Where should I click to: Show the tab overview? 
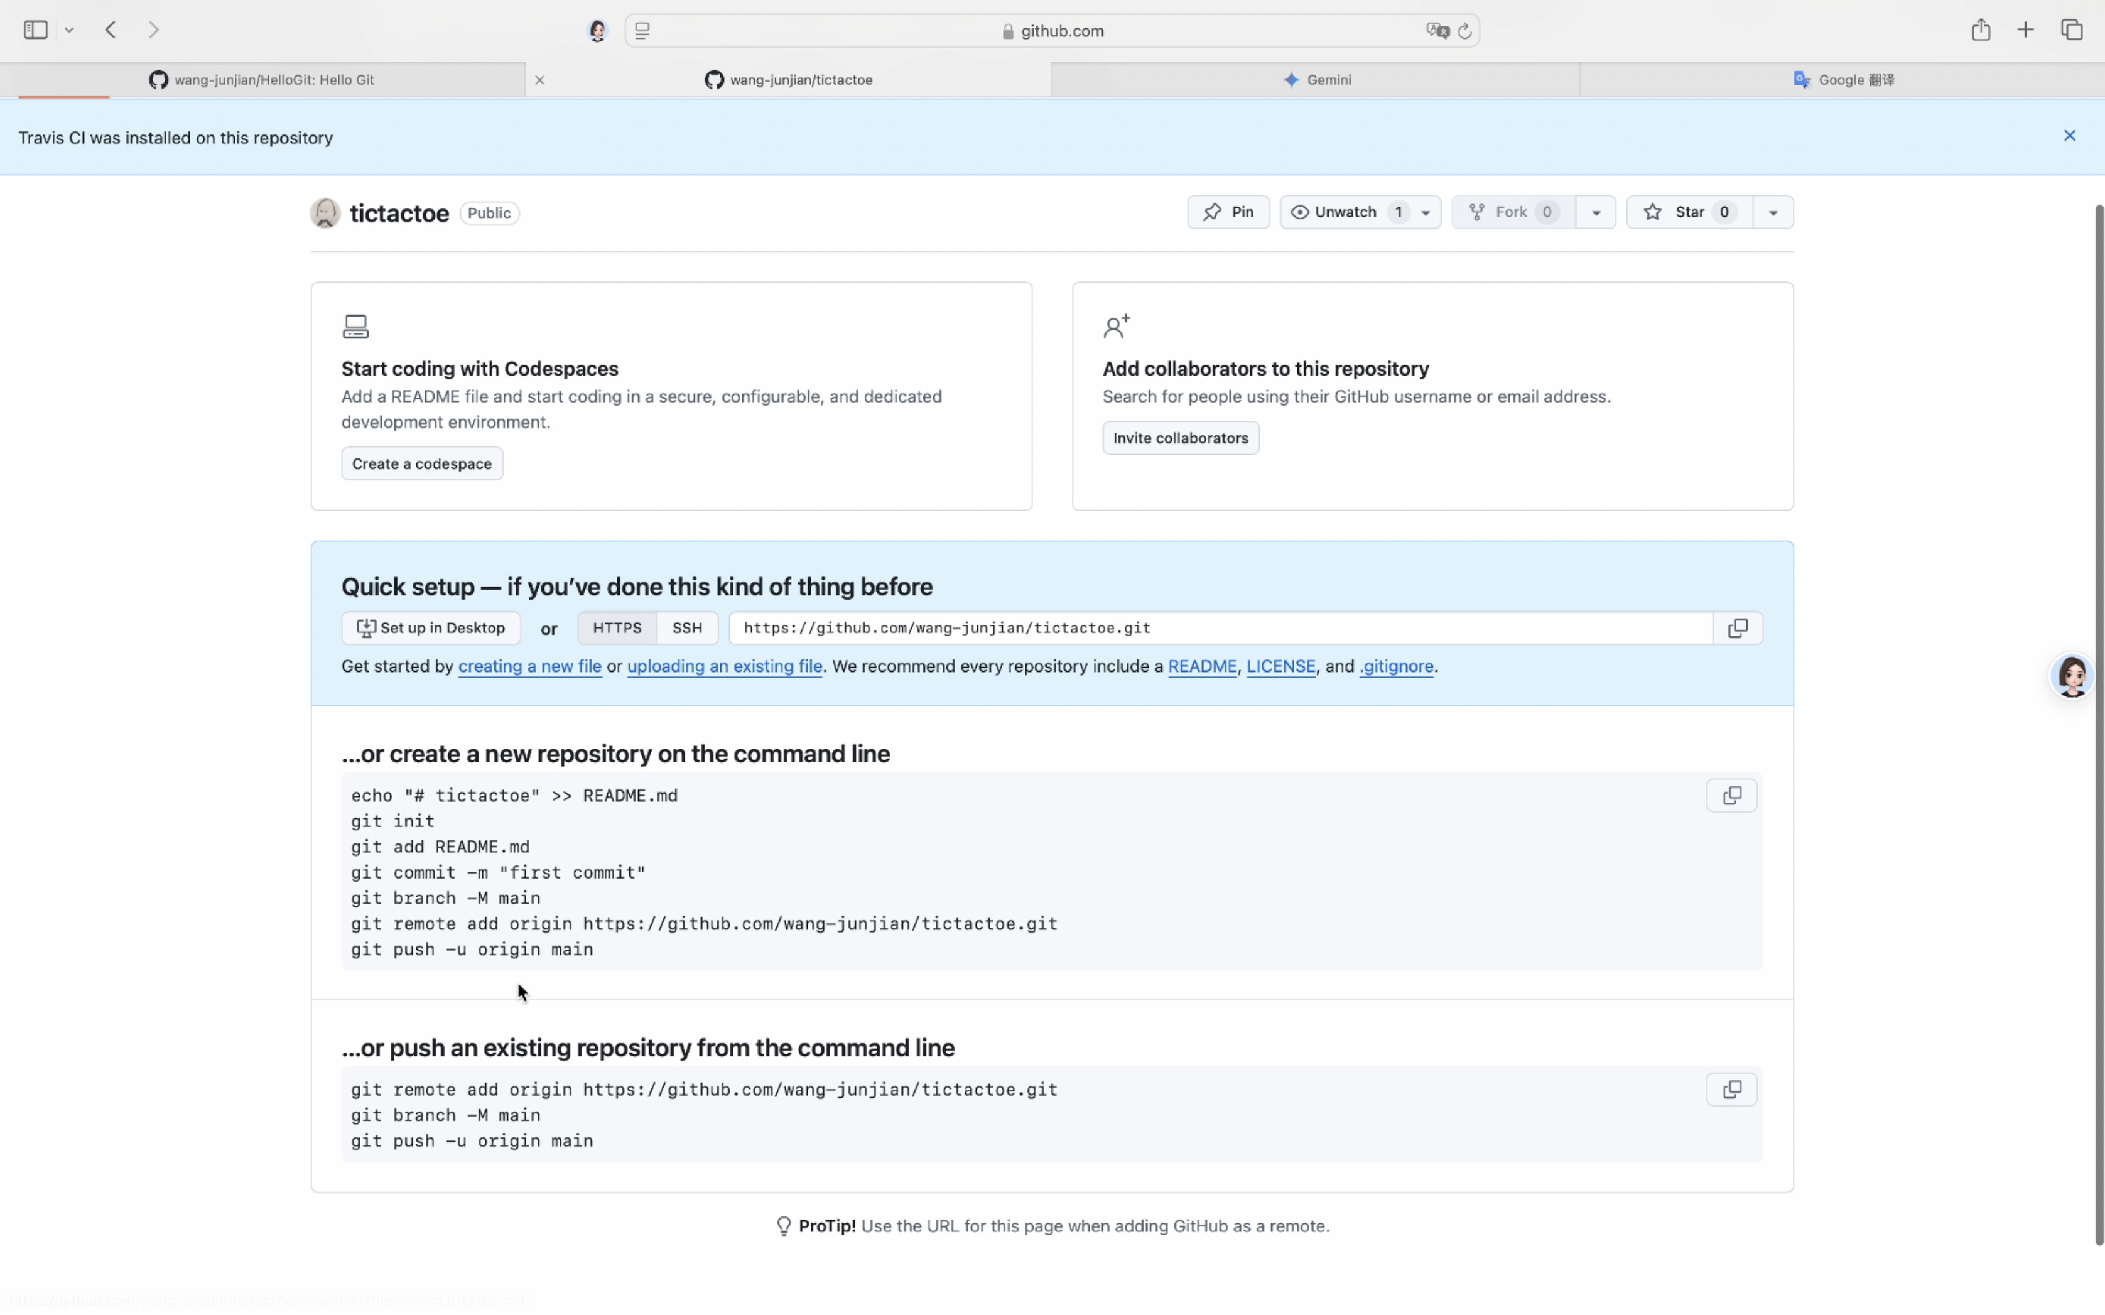tap(2072, 30)
